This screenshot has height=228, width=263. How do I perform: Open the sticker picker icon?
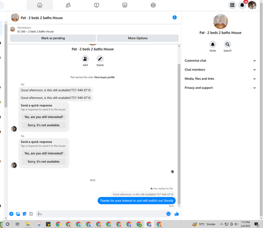point(25,214)
